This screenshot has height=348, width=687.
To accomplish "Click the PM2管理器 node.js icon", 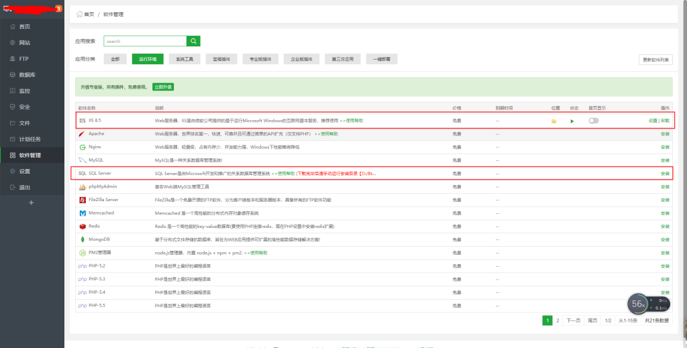I will (x=82, y=253).
